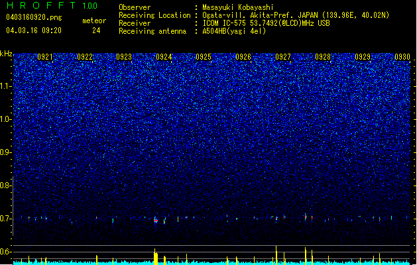This screenshot has height=265, width=417.
Task: Click the ICOM IC-575 receiver text
Action: [x=266, y=23]
